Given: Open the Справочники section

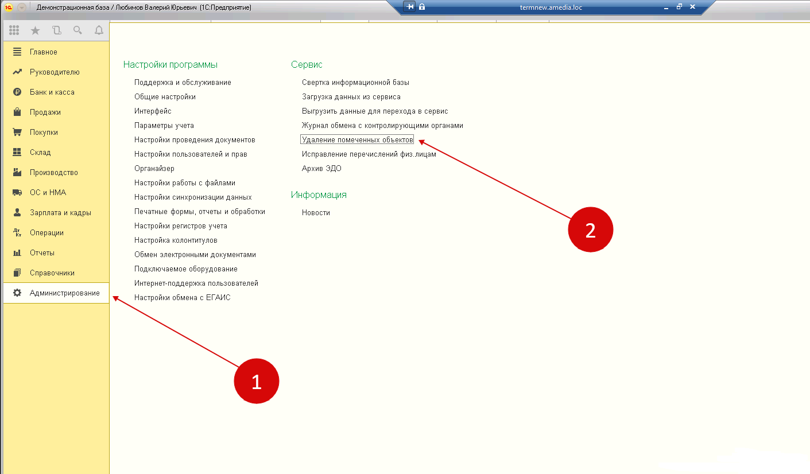Looking at the screenshot, I should [56, 273].
